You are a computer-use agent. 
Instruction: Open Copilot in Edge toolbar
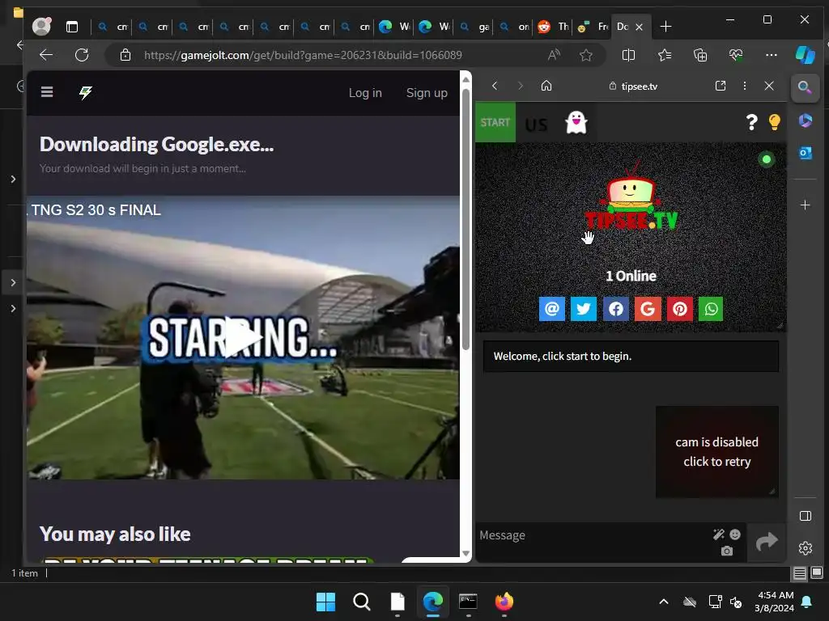(x=805, y=55)
